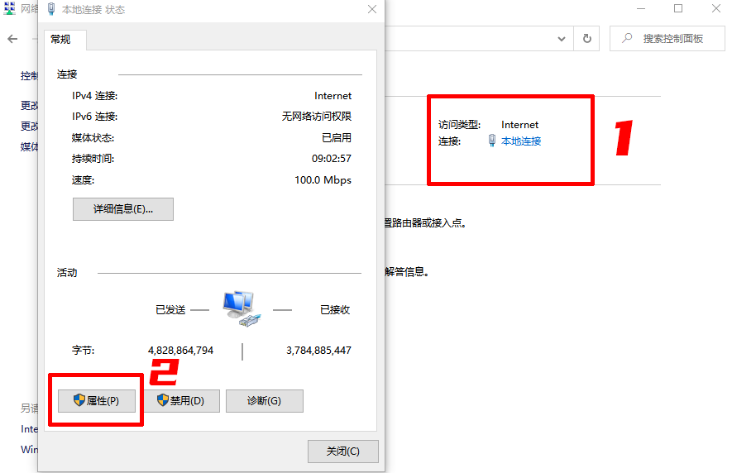Maximize the Control Panel window
The width and height of the screenshot is (732, 473).
click(x=678, y=9)
